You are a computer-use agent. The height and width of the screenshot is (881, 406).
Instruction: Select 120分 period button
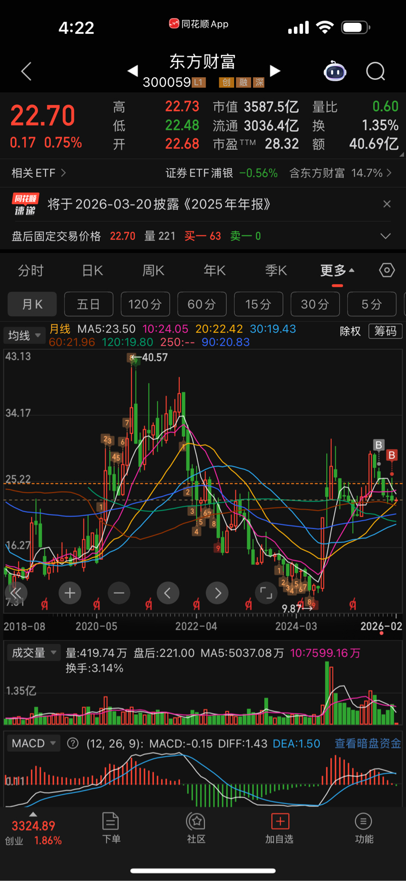(145, 304)
